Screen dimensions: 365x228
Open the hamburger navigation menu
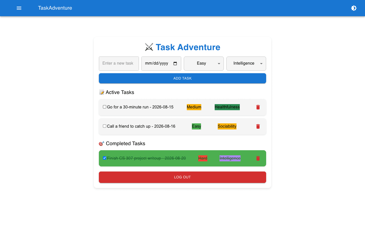click(x=19, y=8)
